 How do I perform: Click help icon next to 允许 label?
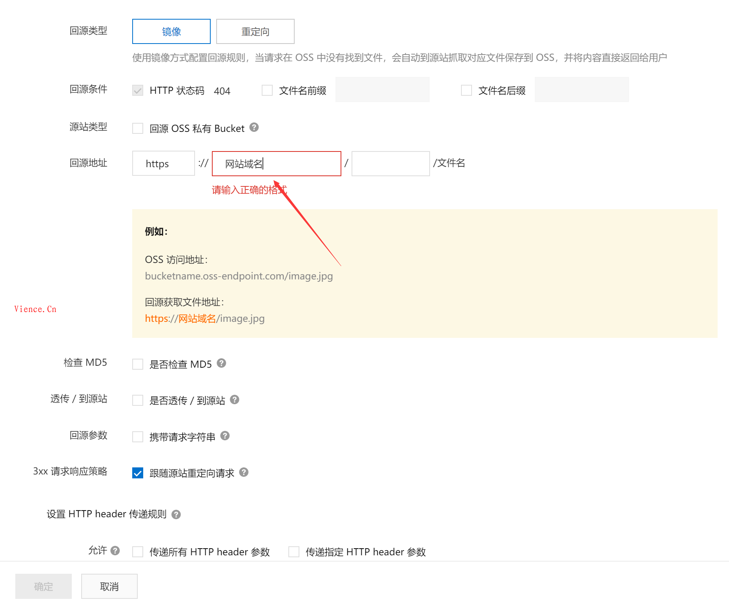coord(115,551)
